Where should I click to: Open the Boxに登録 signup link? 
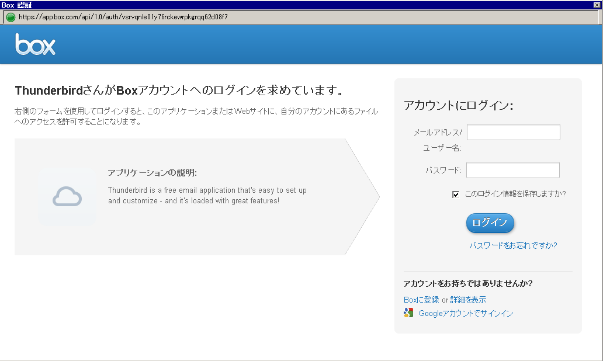point(421,300)
